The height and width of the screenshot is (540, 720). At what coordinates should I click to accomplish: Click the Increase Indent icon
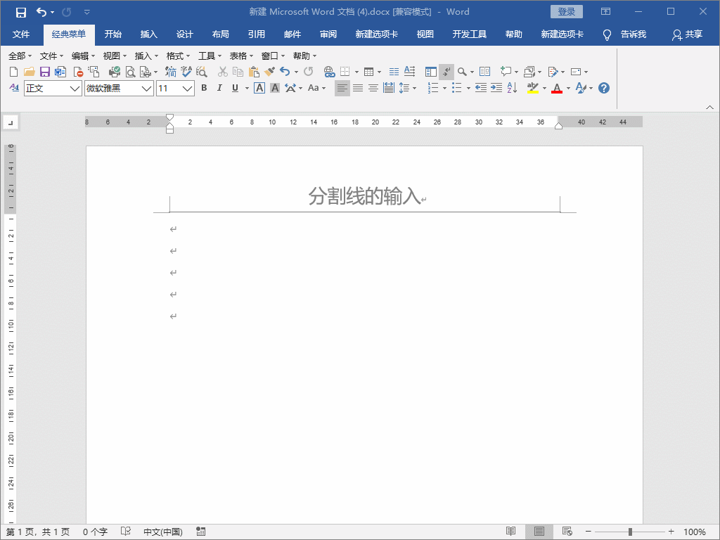496,88
